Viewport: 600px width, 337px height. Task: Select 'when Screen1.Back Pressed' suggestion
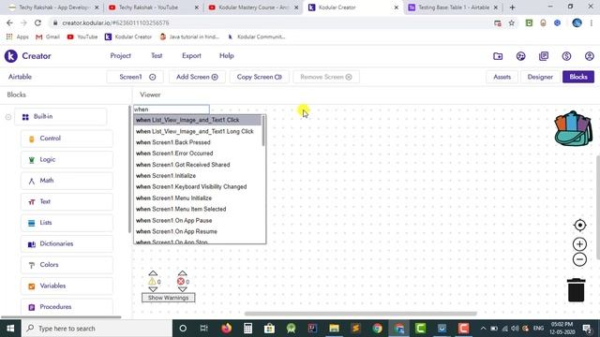click(x=198, y=142)
